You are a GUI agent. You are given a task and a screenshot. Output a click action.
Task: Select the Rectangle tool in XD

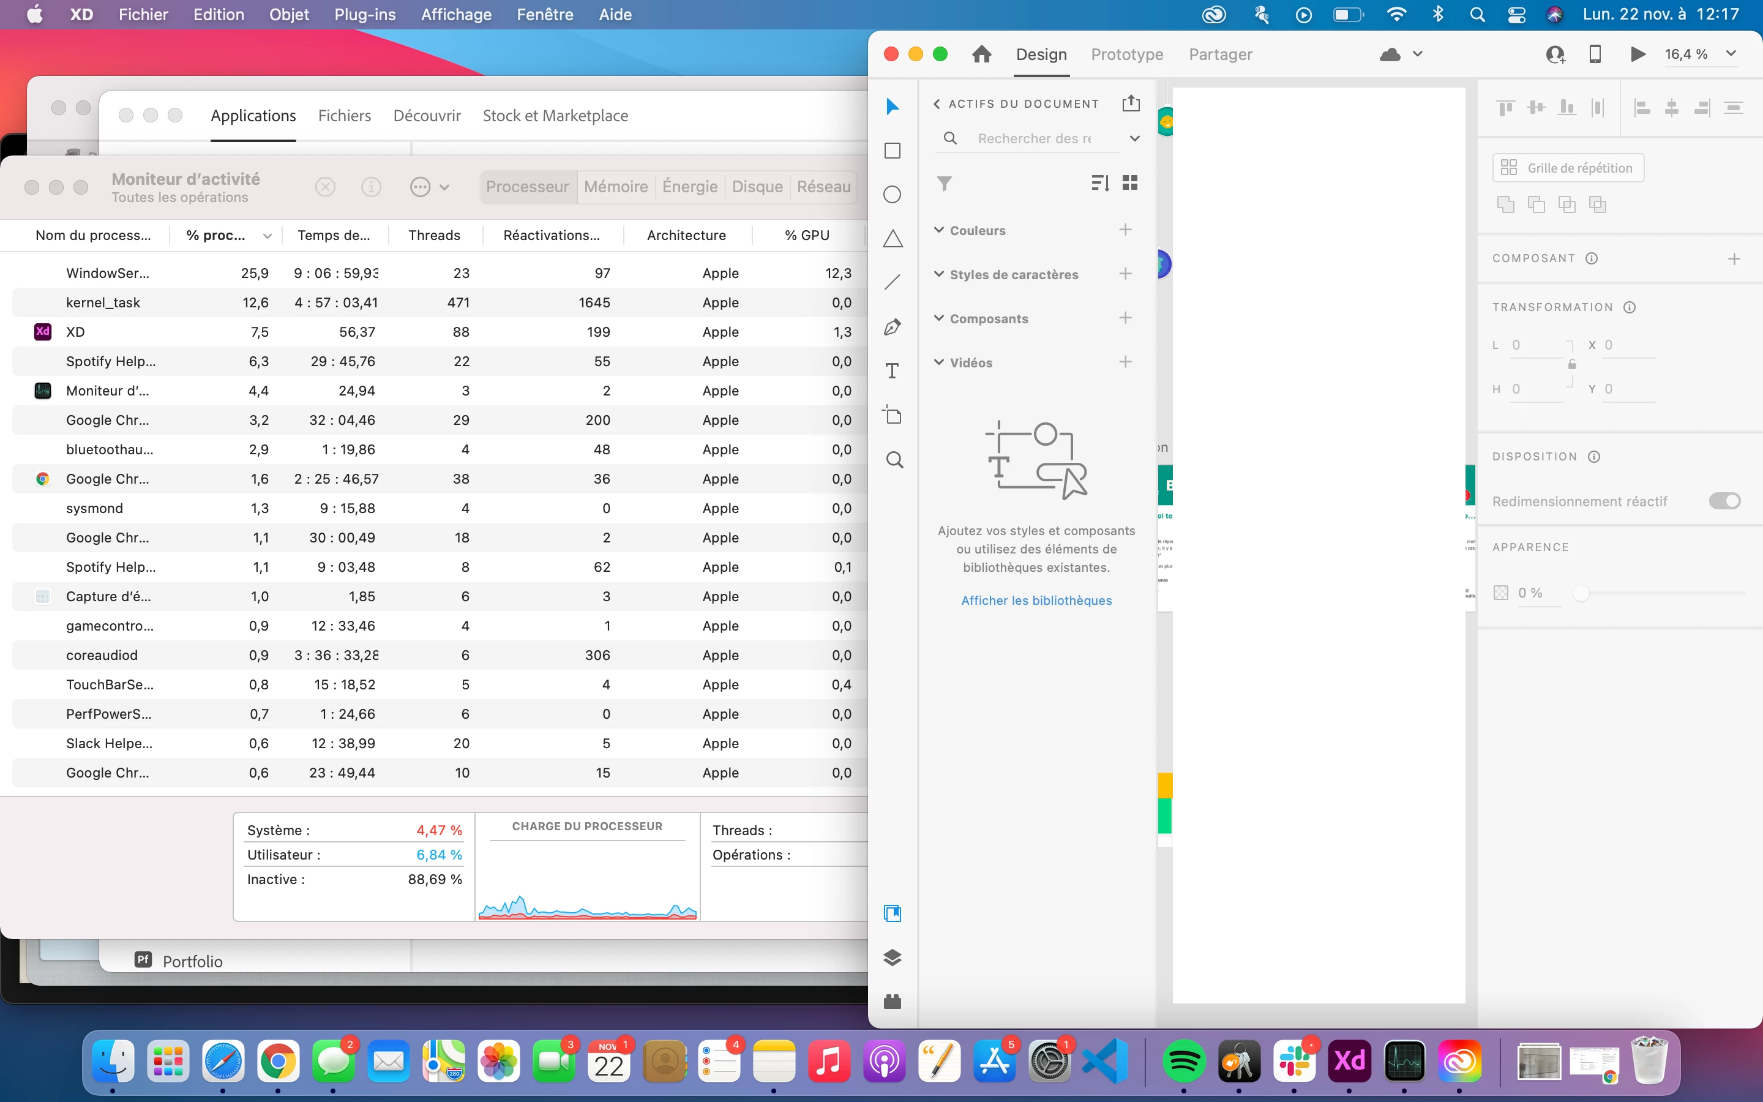coord(893,151)
